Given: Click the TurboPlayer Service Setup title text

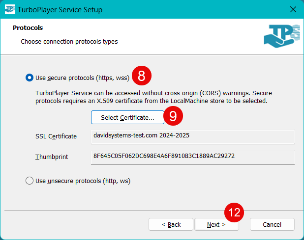Looking at the screenshot, I should click(61, 9).
